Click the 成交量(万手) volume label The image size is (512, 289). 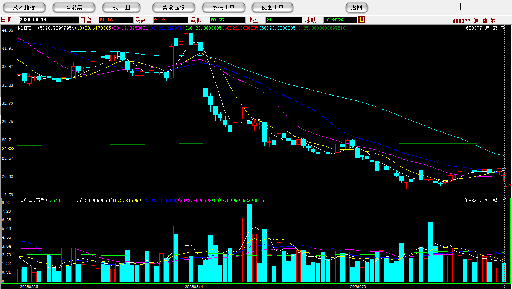pos(32,201)
